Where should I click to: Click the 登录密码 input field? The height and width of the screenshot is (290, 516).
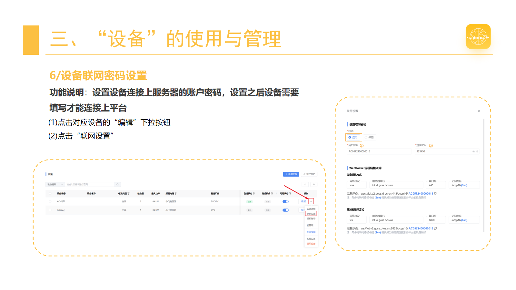click(447, 151)
